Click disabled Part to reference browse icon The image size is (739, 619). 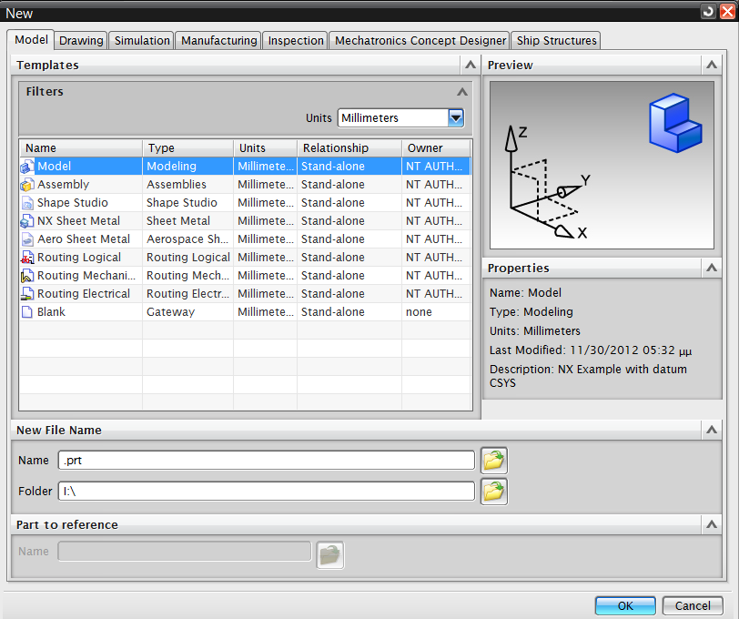(x=329, y=555)
